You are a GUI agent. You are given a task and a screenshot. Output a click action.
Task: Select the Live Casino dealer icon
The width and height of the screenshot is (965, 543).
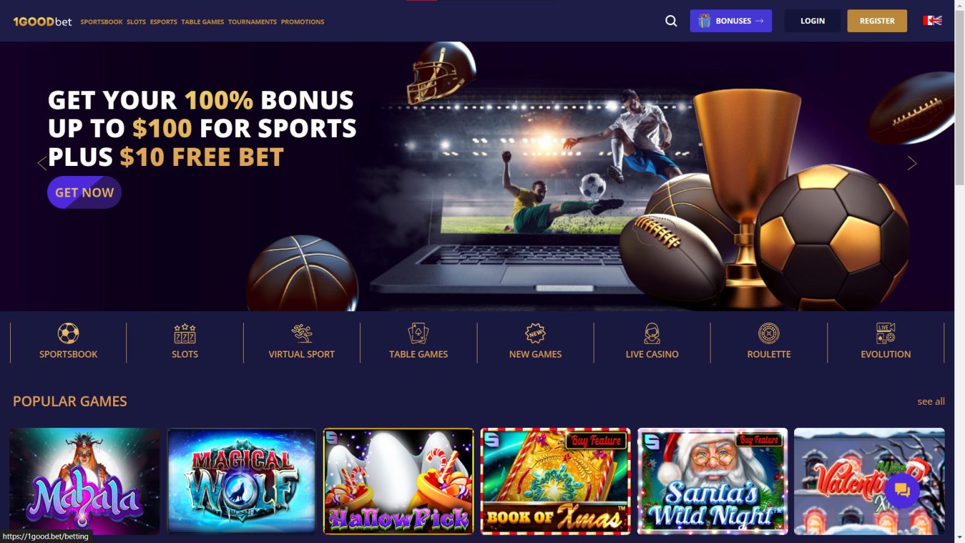pos(652,333)
